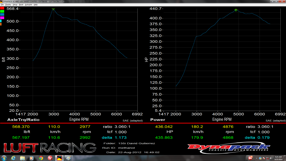Open Windows Media Player from taskbar
This screenshot has width=286, height=161.
pyautogui.click(x=32, y=158)
